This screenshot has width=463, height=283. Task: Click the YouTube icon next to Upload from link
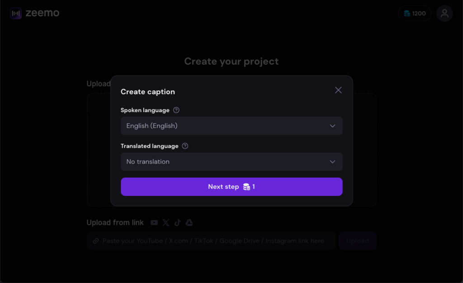pyautogui.click(x=154, y=222)
